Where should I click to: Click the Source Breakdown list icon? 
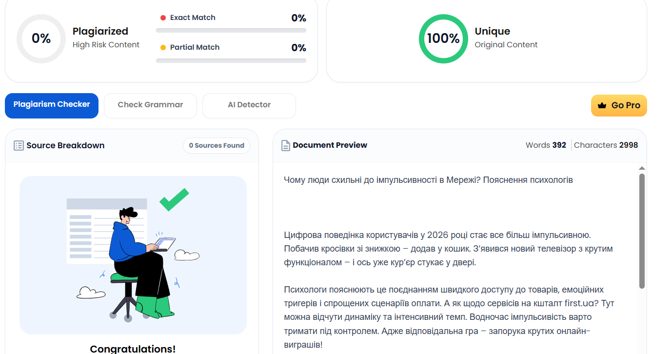tap(19, 145)
